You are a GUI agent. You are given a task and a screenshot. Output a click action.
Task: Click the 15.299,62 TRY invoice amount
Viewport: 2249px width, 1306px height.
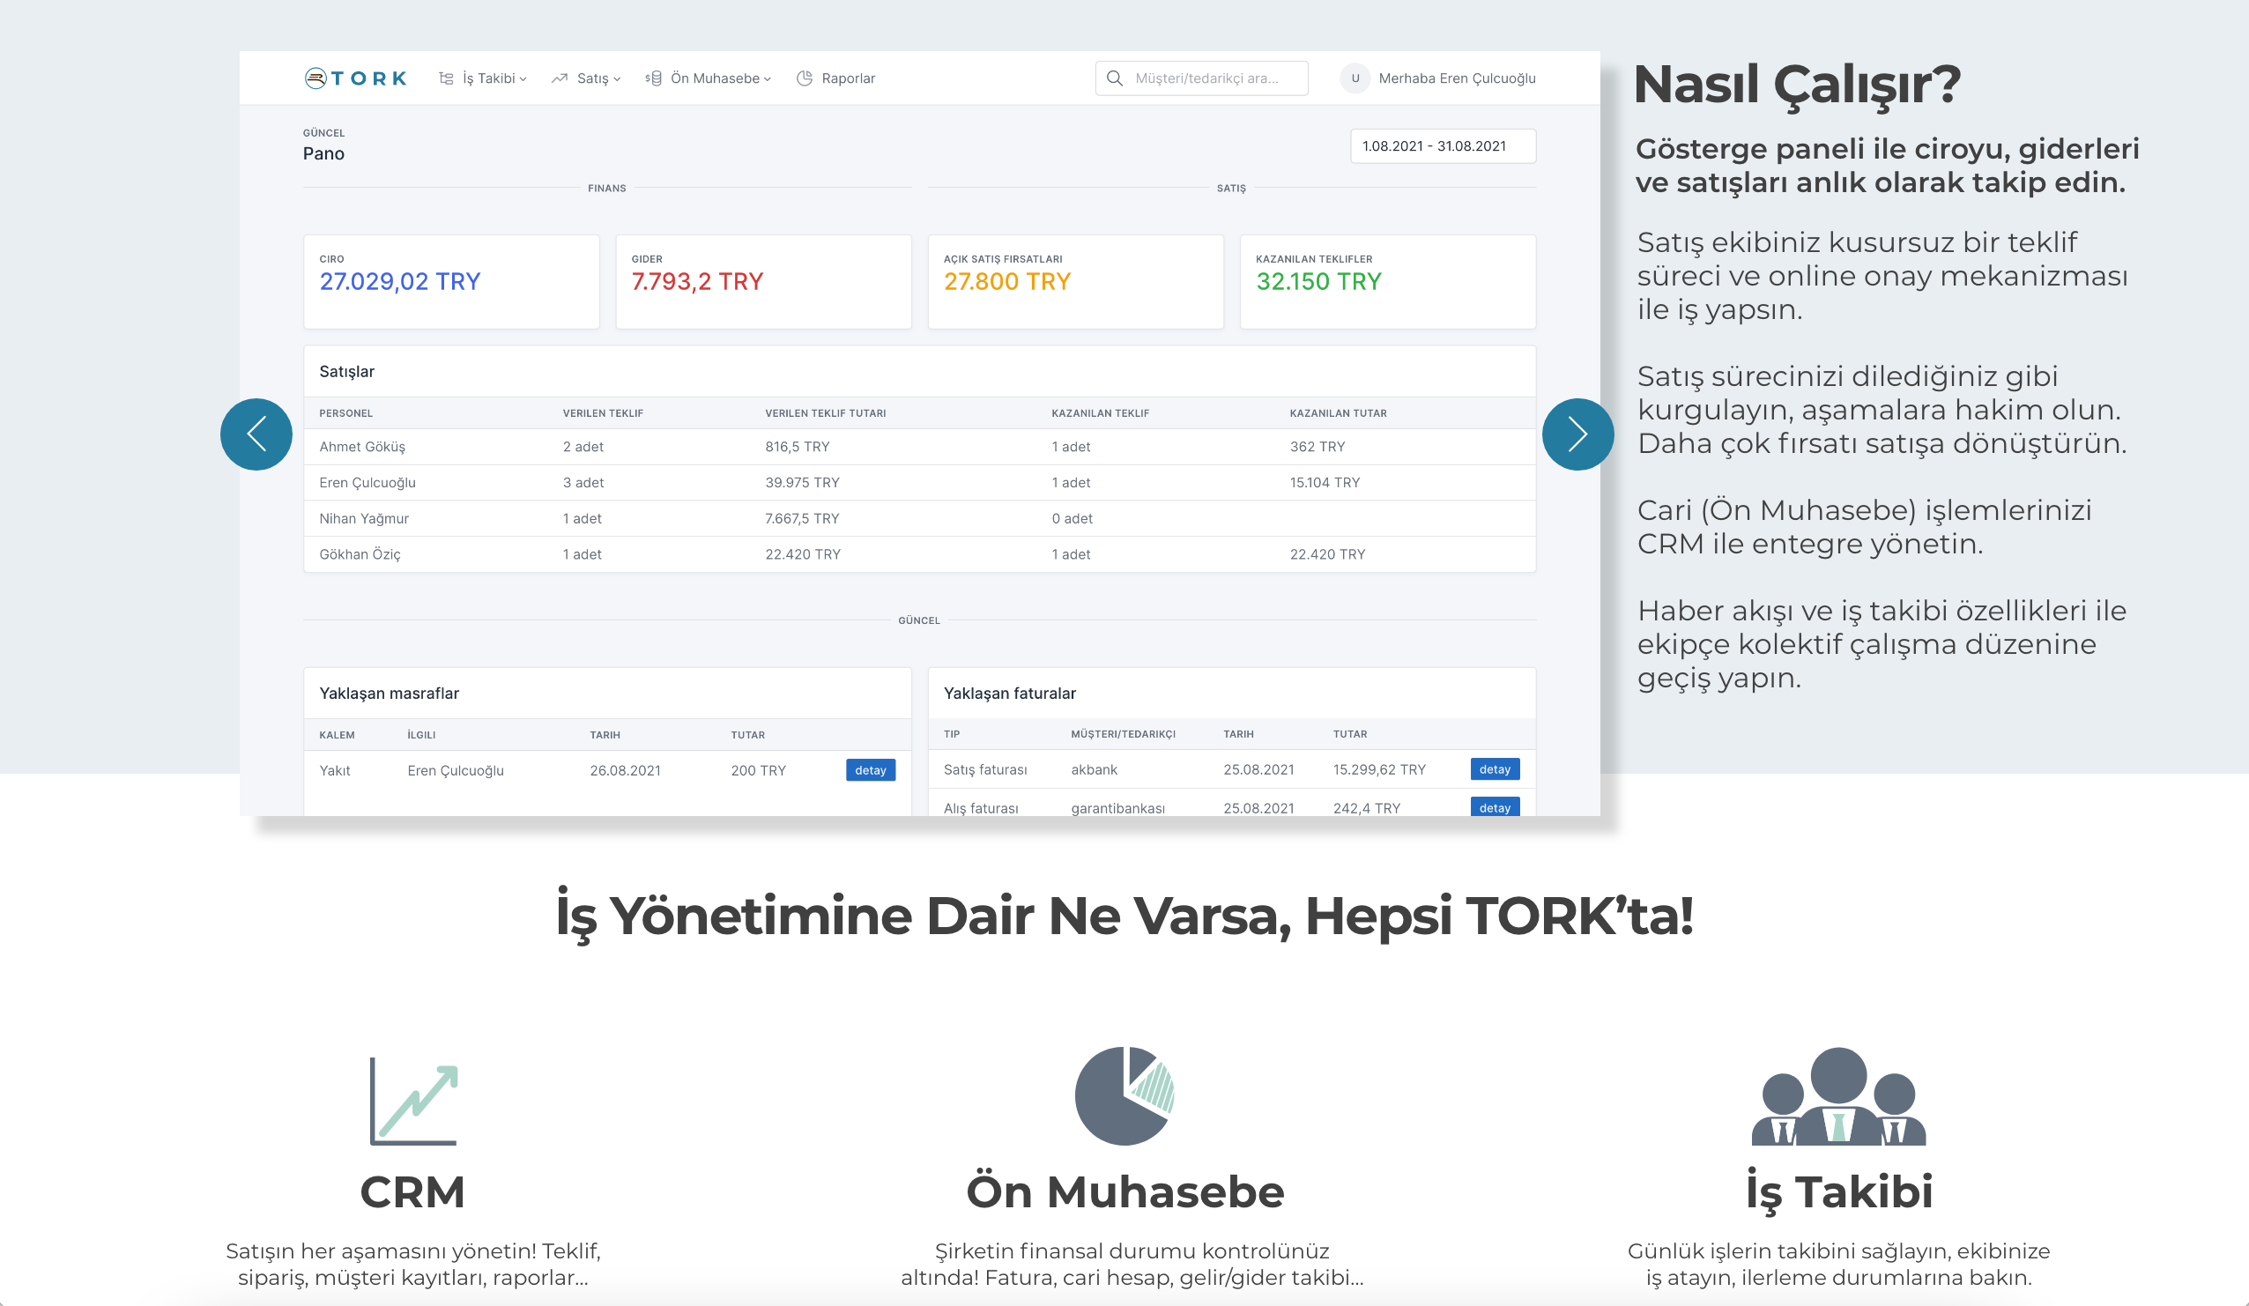point(1379,769)
